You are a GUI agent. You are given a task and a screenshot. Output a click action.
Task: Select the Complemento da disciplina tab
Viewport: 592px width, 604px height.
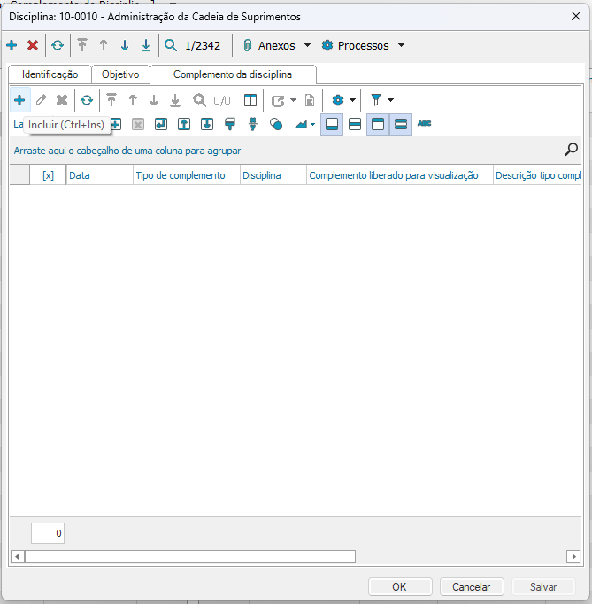click(x=233, y=74)
